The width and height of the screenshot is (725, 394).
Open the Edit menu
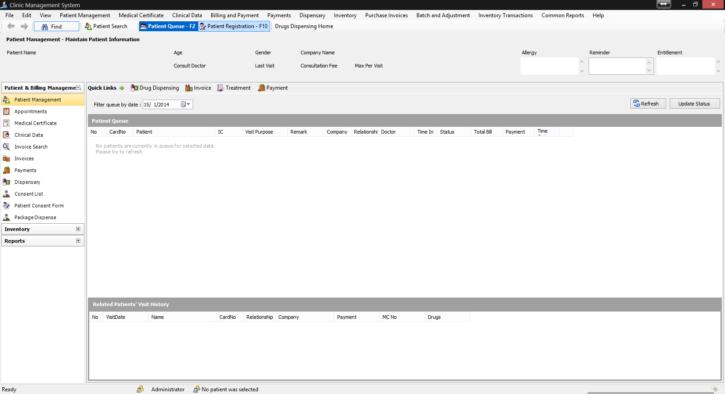click(x=27, y=15)
